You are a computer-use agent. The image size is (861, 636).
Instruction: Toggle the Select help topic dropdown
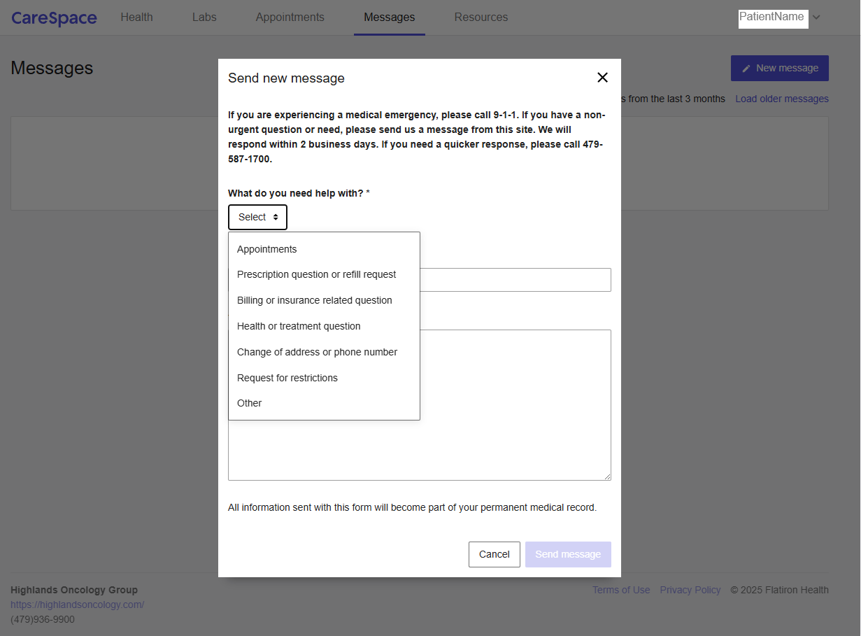[257, 218]
